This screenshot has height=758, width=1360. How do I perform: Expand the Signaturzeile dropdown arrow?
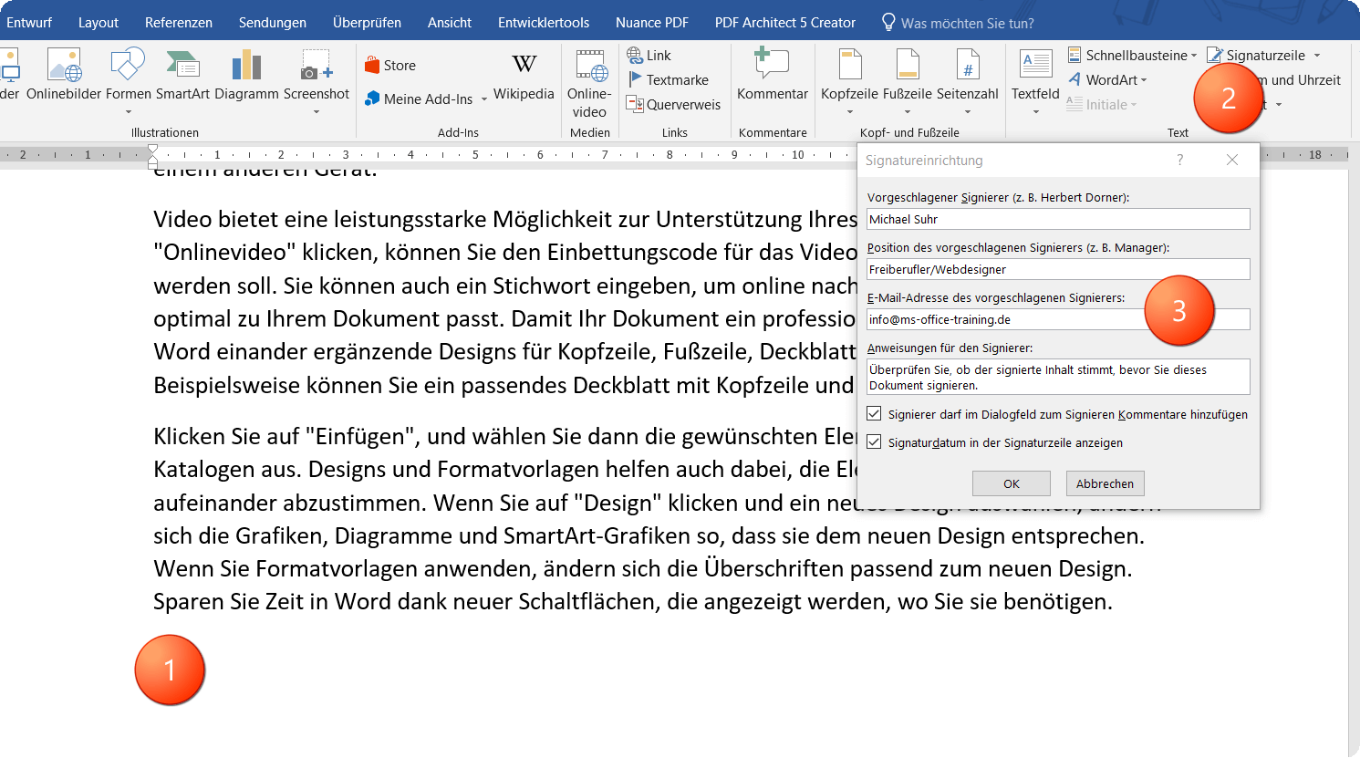(x=1317, y=56)
